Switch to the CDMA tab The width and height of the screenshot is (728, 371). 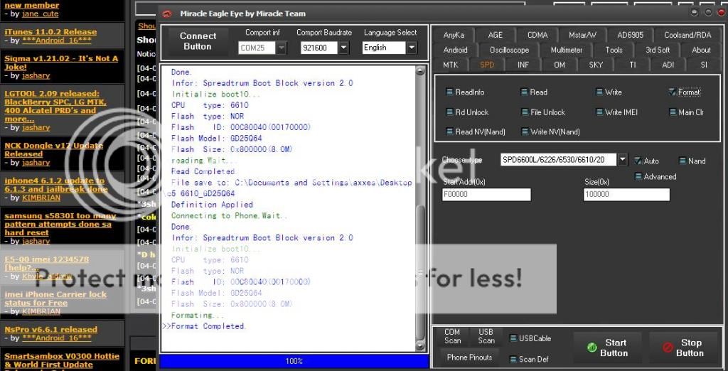(537, 35)
